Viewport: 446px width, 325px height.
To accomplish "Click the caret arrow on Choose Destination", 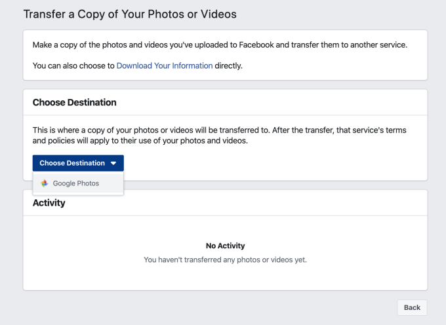I will pos(113,163).
